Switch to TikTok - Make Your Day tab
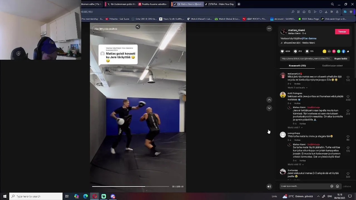This screenshot has height=200, width=356. coord(220,4)
